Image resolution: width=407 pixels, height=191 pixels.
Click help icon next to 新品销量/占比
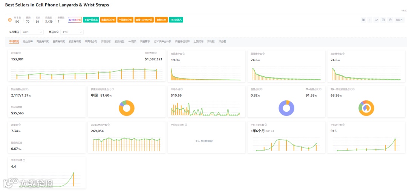(28, 89)
